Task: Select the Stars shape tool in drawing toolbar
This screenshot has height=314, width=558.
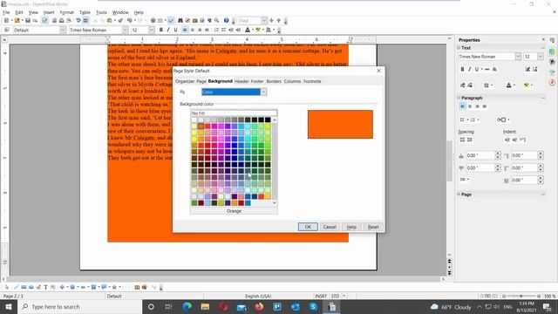Action: tap(114, 287)
